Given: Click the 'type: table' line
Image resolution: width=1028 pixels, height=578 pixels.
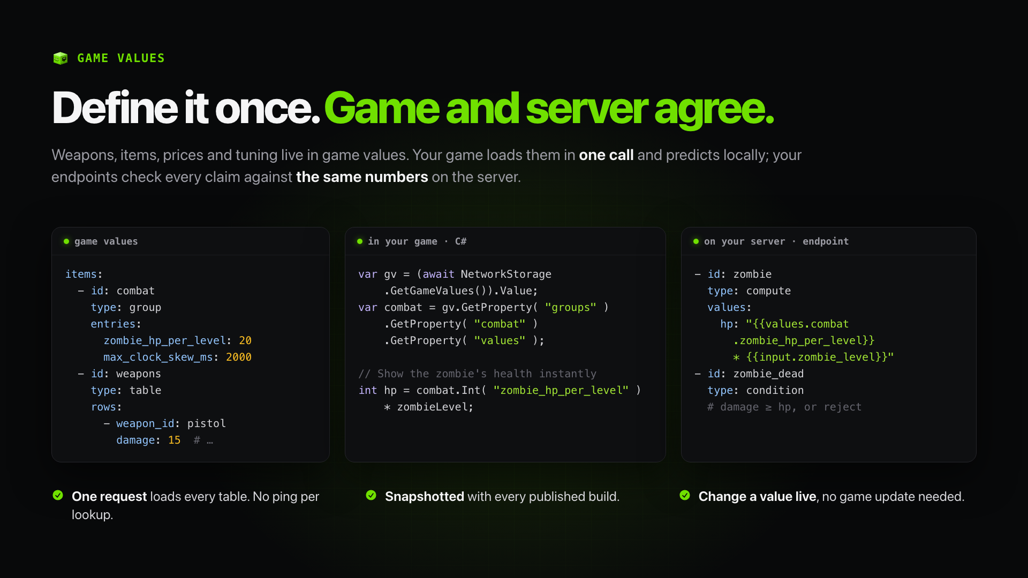Looking at the screenshot, I should pyautogui.click(x=126, y=390).
